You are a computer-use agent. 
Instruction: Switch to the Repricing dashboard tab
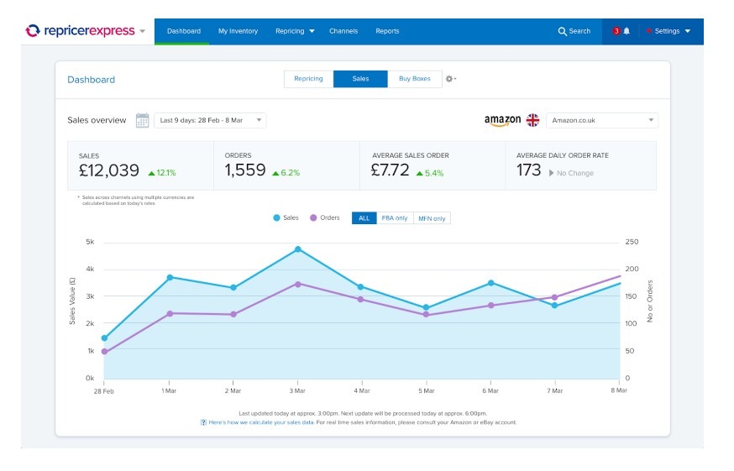308,79
